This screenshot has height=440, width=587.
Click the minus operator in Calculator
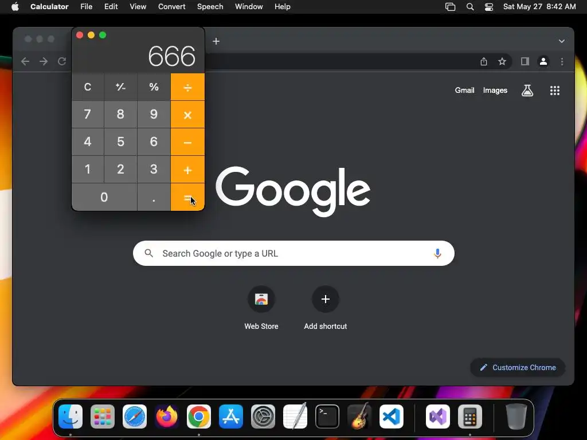click(x=187, y=142)
